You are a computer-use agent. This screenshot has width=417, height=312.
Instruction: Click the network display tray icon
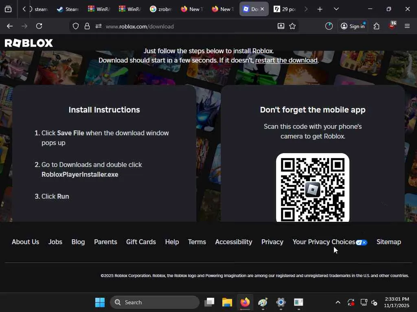[x=364, y=302]
